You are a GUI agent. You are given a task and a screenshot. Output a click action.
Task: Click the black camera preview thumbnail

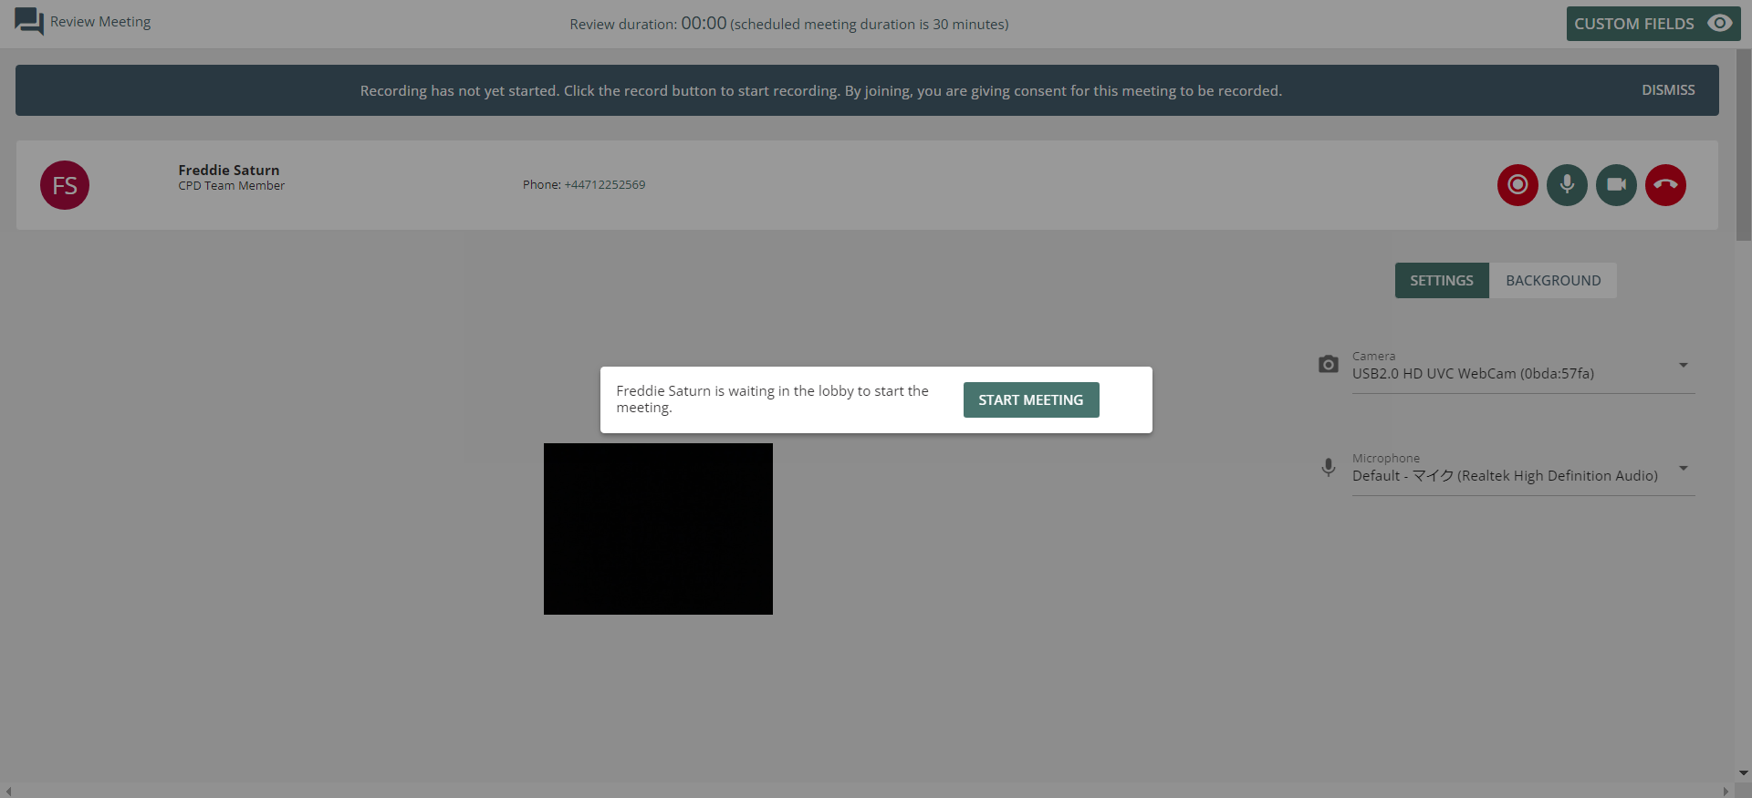pos(658,529)
